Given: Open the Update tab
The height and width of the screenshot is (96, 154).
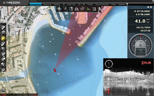Looking at the screenshot, I should (x=122, y=5).
